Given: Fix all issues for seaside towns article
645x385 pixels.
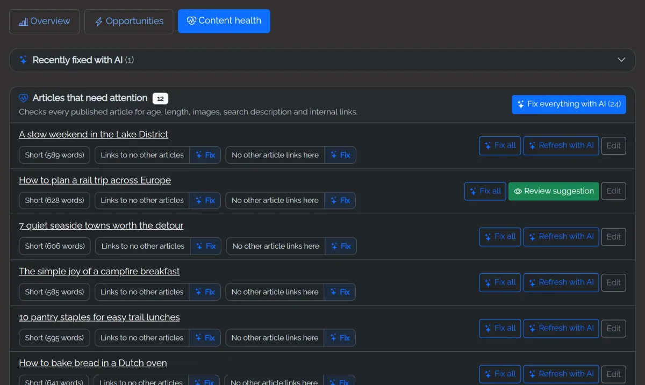Looking at the screenshot, I should click(500, 237).
